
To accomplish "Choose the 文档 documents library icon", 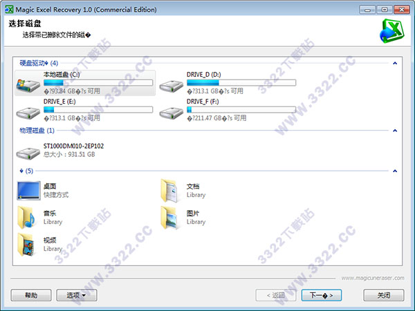I will (x=169, y=191).
